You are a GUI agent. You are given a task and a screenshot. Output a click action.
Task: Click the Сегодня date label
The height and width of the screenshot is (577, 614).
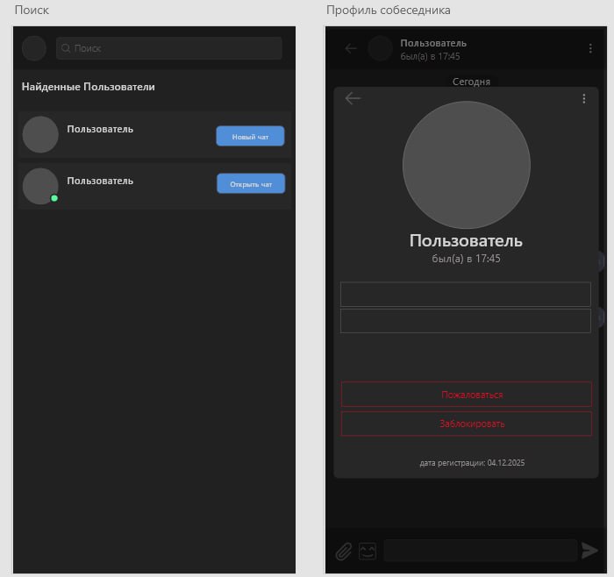coord(472,82)
